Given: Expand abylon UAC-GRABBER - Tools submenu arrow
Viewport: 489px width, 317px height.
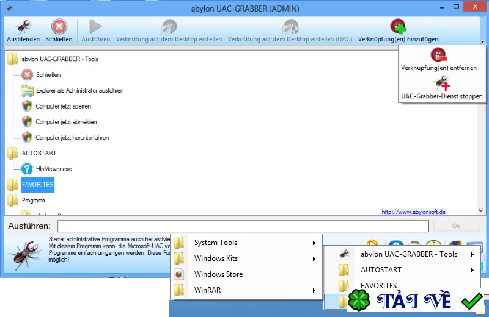Looking at the screenshot, I should [472, 254].
